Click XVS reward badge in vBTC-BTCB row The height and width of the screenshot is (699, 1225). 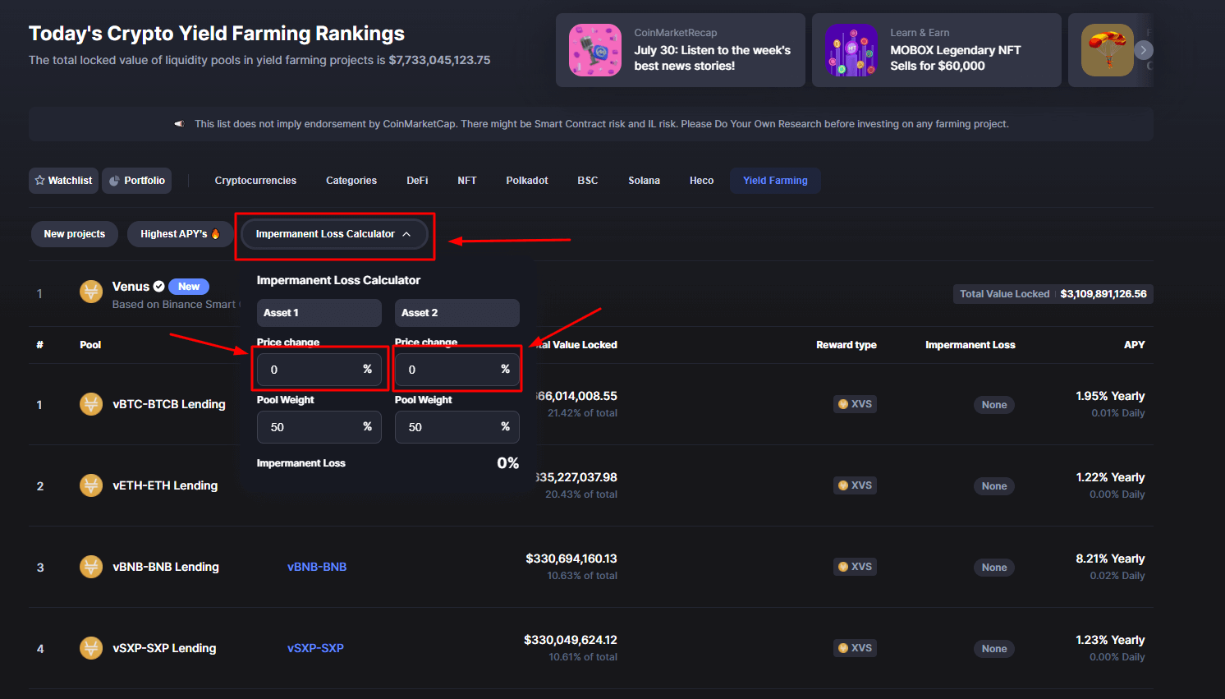(855, 404)
